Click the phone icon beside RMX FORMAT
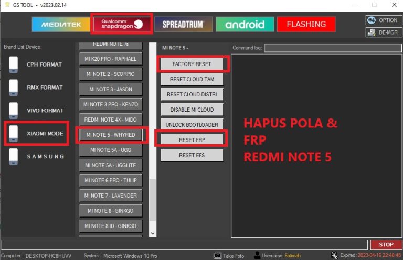This screenshot has height=260, width=403. tap(13, 88)
